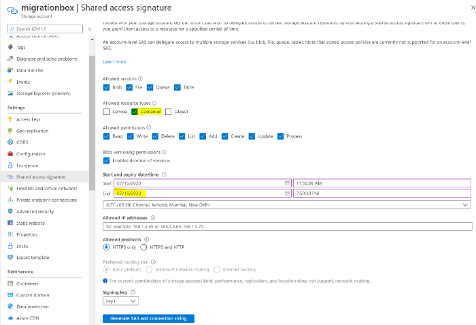Click the Allowed IP addresses input field
The height and width of the screenshot is (325, 476).
point(288,226)
